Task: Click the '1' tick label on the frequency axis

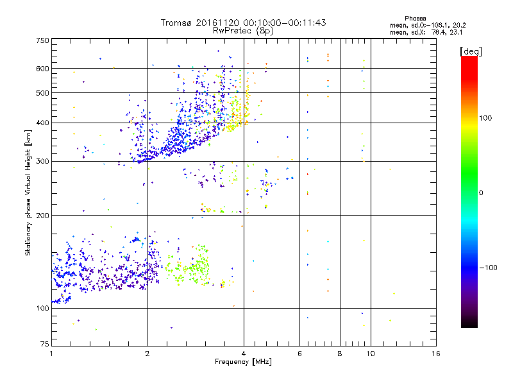Action: click(51, 354)
